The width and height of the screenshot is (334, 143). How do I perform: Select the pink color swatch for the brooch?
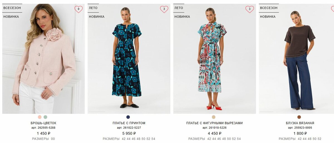point(40,117)
